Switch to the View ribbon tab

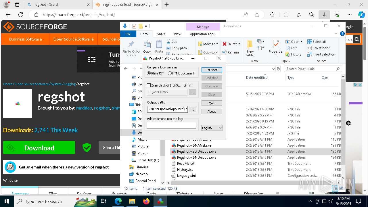click(x=177, y=34)
